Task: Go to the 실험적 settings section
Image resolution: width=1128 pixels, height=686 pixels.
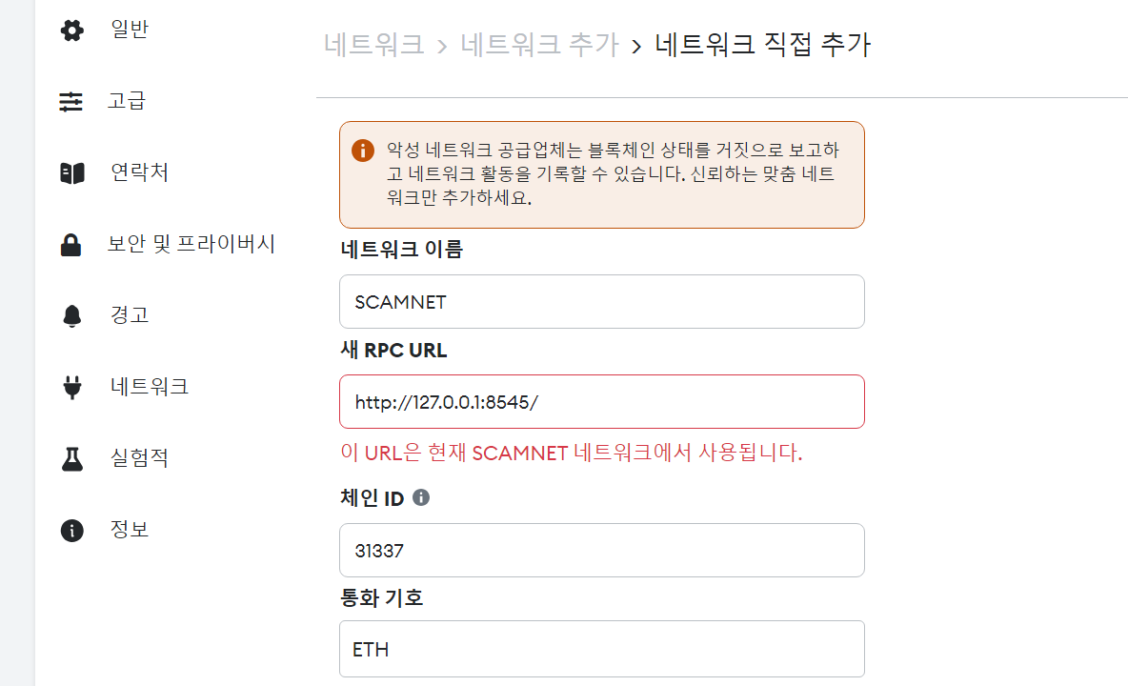Action: [x=139, y=458]
